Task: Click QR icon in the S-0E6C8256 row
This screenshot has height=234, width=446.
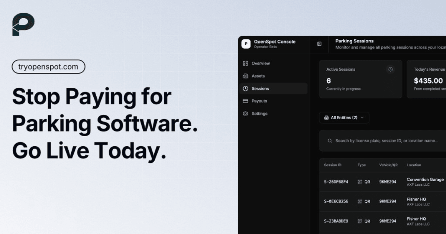Action: pyautogui.click(x=360, y=201)
